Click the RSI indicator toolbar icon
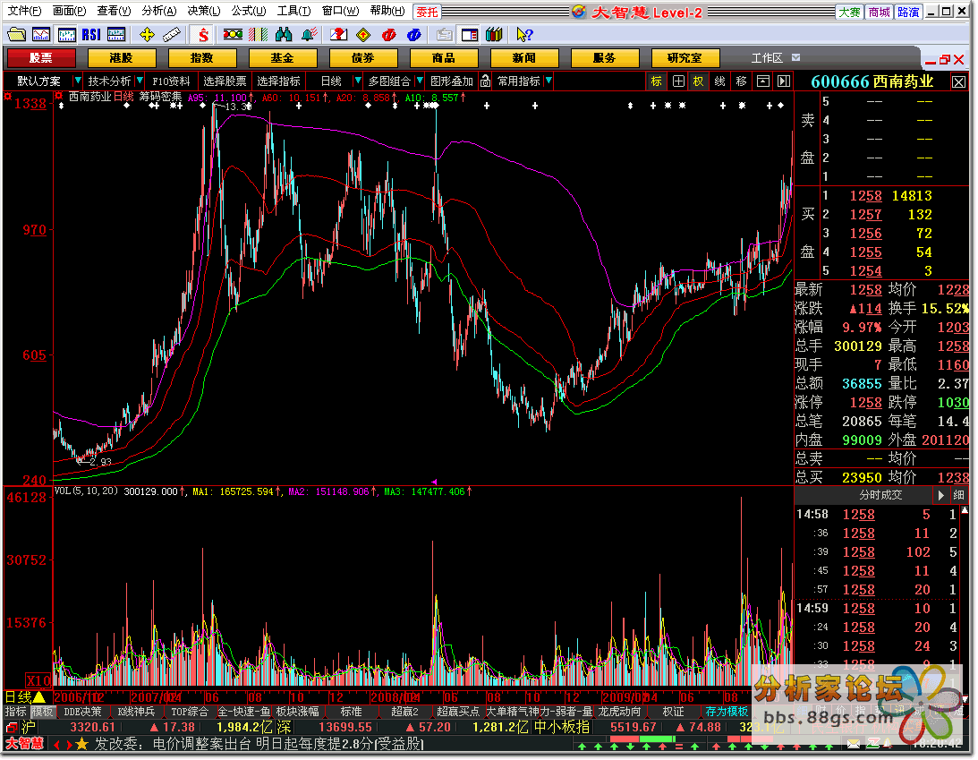 pyautogui.click(x=91, y=35)
